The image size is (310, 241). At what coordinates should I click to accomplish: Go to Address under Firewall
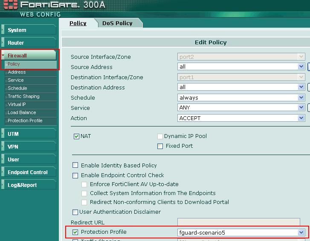pyautogui.click(x=17, y=72)
